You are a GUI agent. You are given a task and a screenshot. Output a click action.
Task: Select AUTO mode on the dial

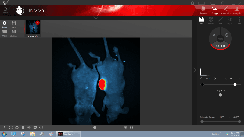pyautogui.click(x=221, y=46)
